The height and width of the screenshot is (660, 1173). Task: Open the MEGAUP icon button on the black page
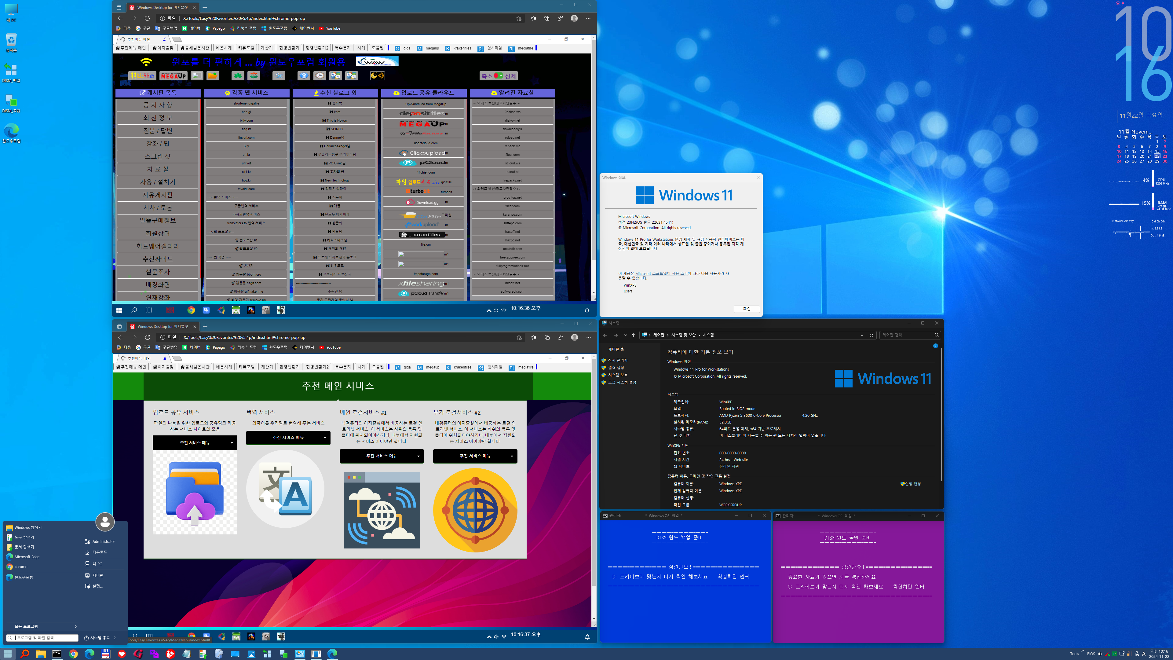tap(174, 75)
